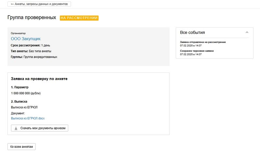Click the 1 000 000 000 (рубли) value
The width and height of the screenshot is (260, 153).
pyautogui.click(x=26, y=93)
